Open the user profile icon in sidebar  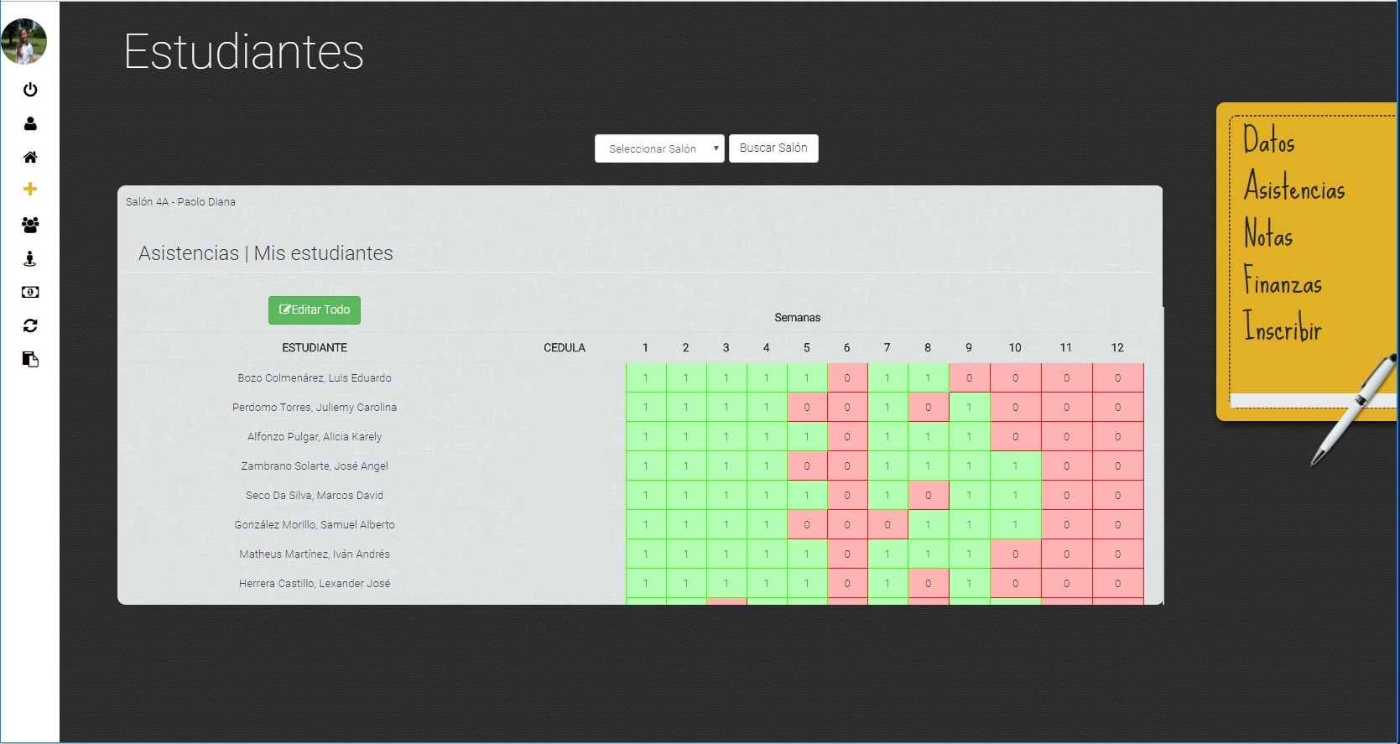[30, 123]
